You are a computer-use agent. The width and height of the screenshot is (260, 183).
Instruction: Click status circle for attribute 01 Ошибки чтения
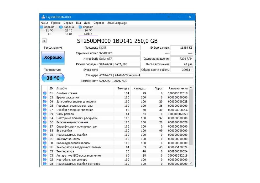pos(45,93)
